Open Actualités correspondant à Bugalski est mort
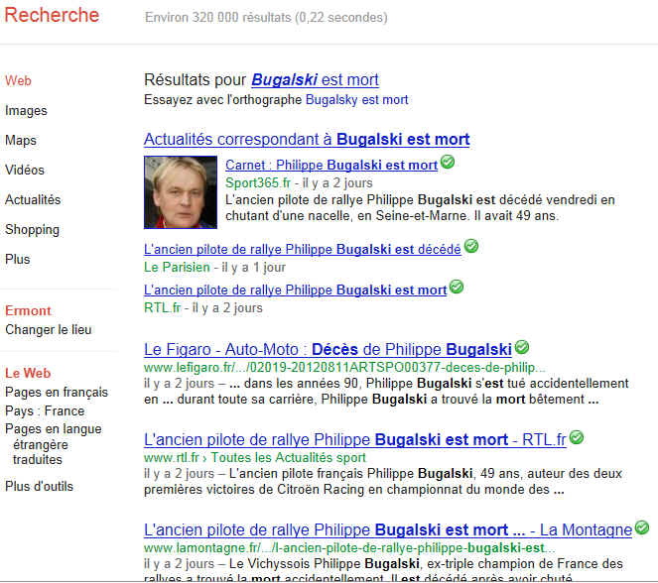Viewport: 658px width, 583px height. (307, 139)
